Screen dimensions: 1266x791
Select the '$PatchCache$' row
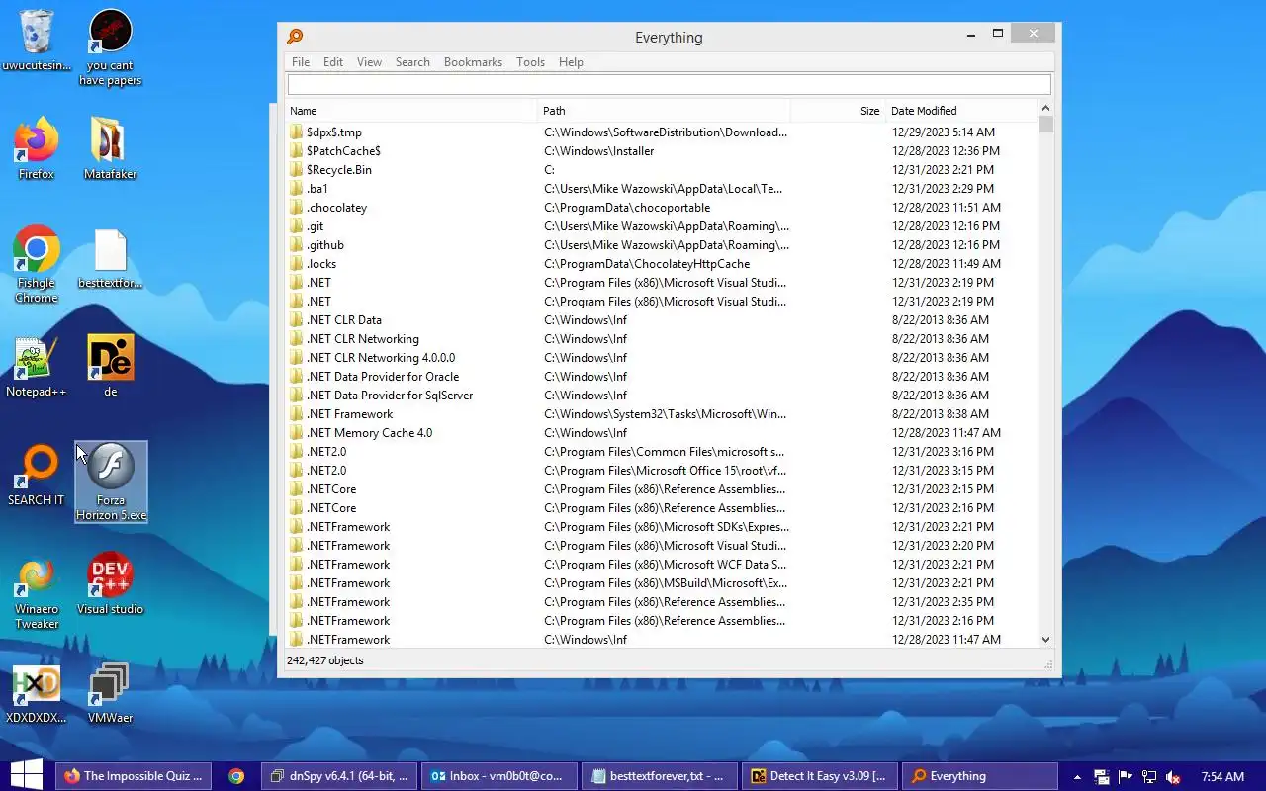(x=663, y=150)
